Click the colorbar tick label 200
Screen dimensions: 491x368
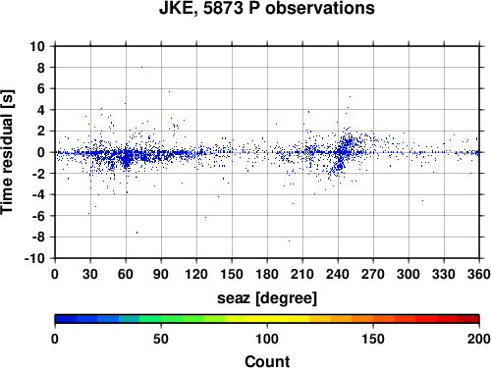tap(479, 339)
